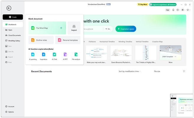
Task: Open the help question mark dropdown
Action: point(178,10)
